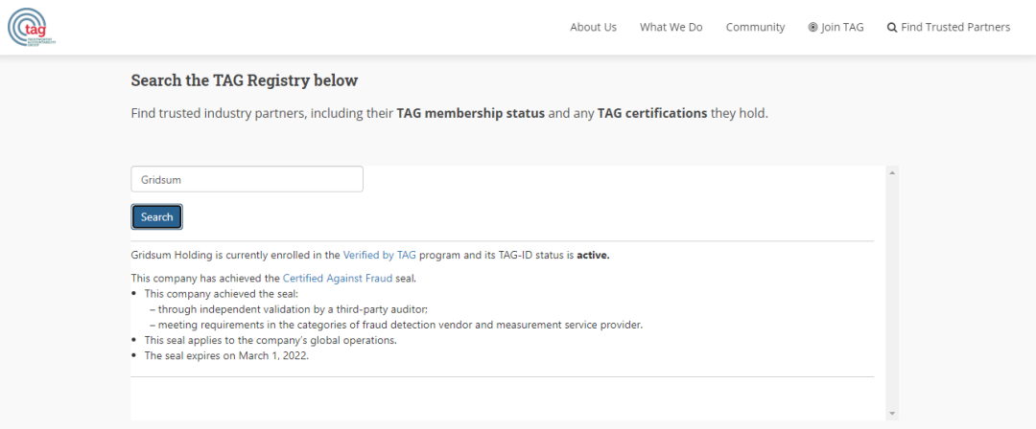Open the What We Do menu
The height and width of the screenshot is (429, 1036).
671,28
